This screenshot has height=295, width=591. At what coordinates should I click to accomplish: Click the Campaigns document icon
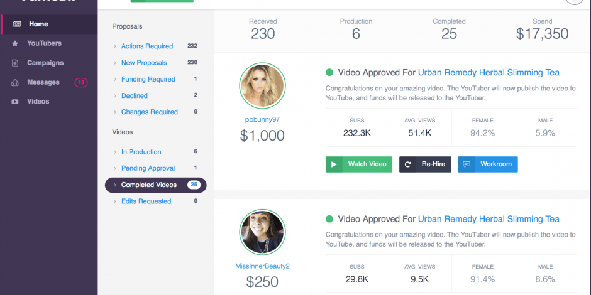coord(15,63)
